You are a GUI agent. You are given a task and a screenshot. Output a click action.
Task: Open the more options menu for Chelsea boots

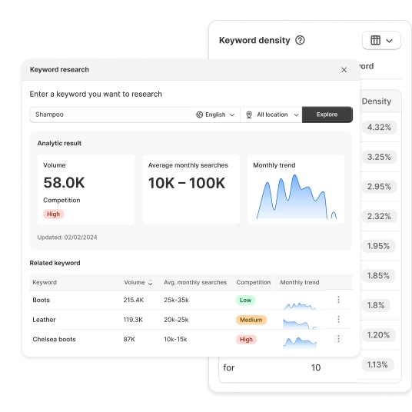pyautogui.click(x=338, y=339)
